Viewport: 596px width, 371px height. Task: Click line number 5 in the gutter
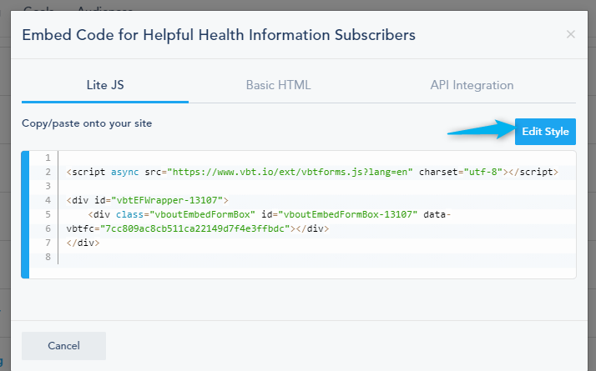[x=48, y=214]
